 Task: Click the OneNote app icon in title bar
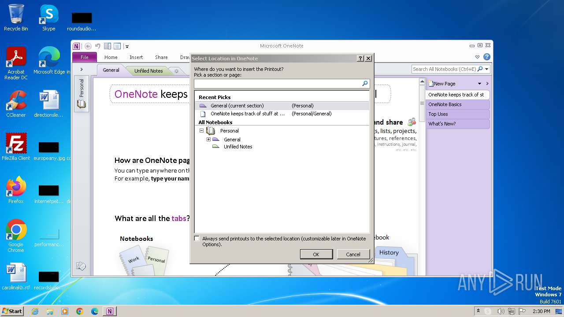coord(77,46)
